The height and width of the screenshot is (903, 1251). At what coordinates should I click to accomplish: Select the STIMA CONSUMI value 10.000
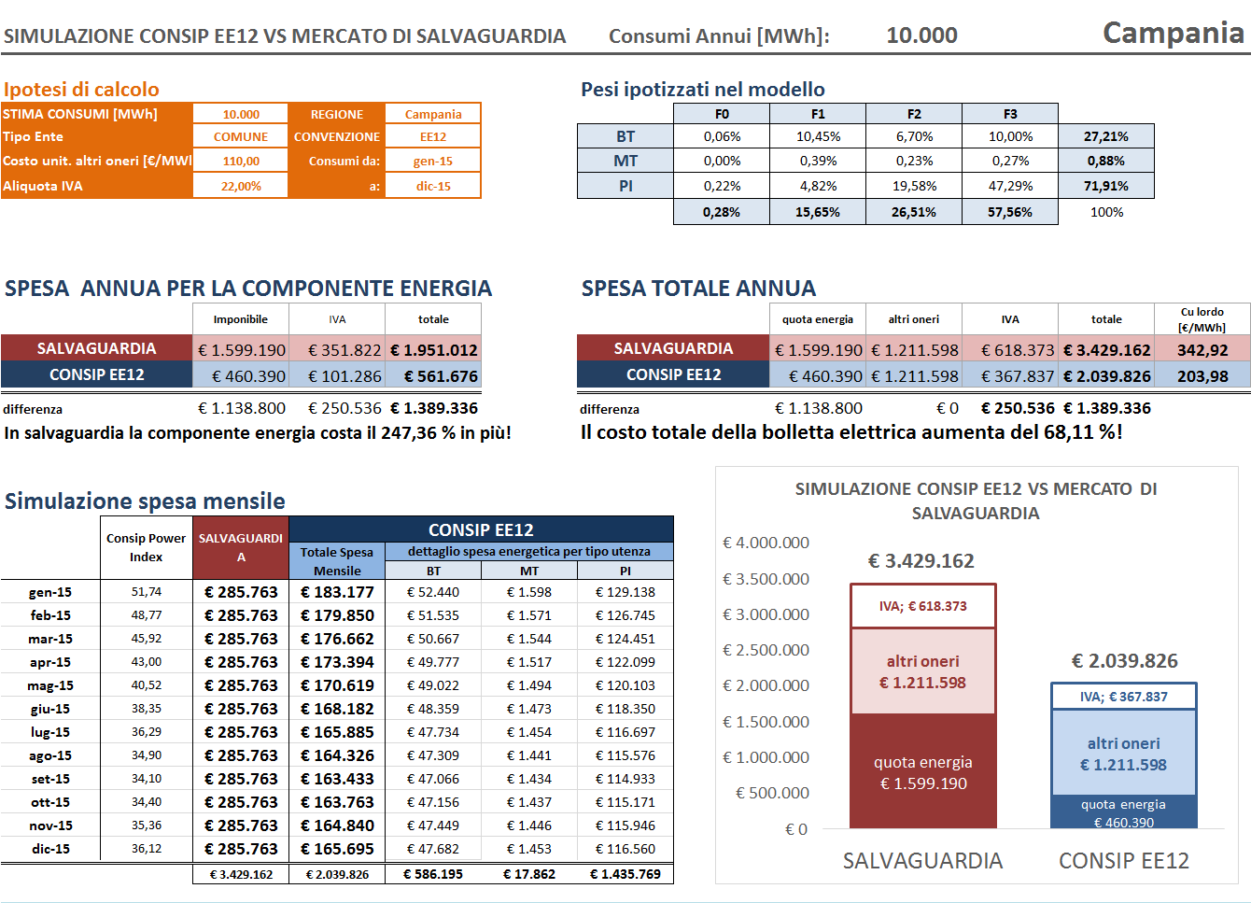[241, 114]
